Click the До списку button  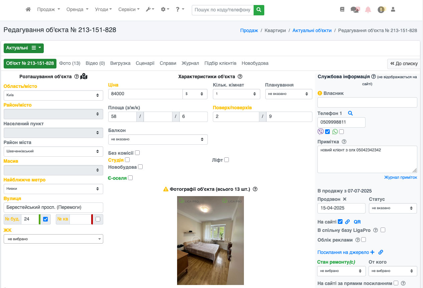(x=404, y=63)
